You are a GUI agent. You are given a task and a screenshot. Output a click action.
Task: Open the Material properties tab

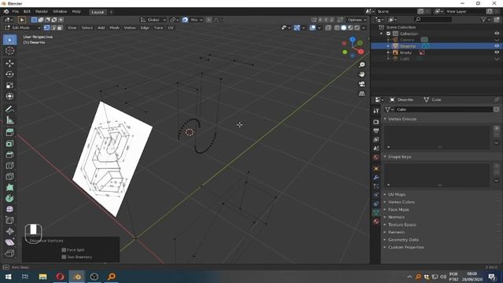tap(376, 222)
